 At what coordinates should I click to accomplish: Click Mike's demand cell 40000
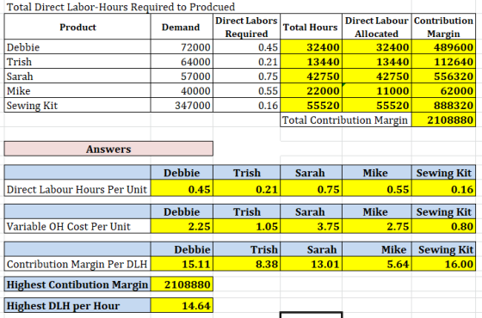[182, 90]
